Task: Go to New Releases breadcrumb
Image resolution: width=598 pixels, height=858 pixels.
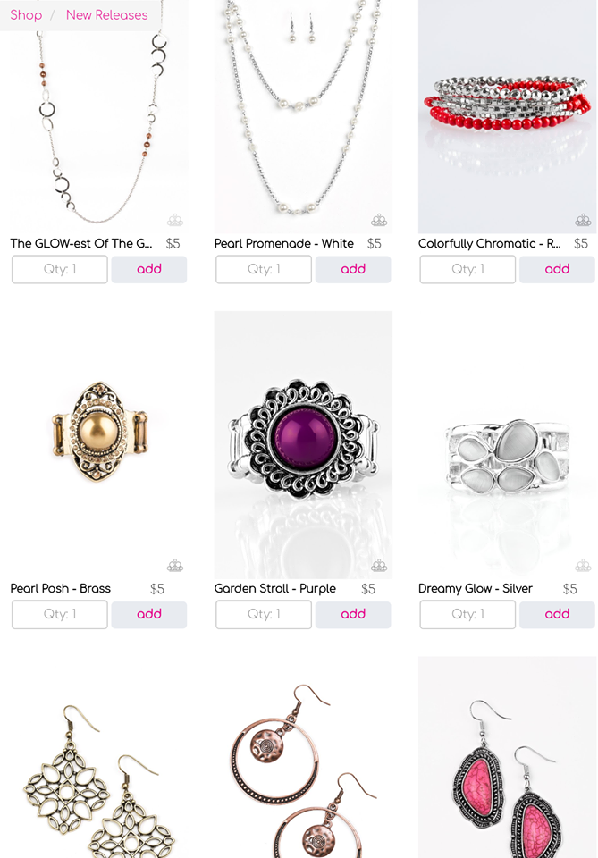Action: [x=106, y=15]
